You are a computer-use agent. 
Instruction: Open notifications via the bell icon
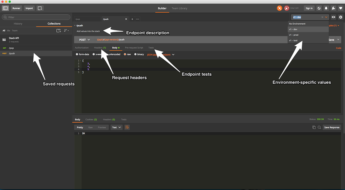tap(326, 8)
